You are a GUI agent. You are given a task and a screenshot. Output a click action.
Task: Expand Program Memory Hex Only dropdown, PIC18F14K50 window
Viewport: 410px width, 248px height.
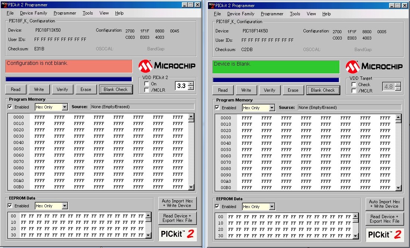tap(272, 108)
